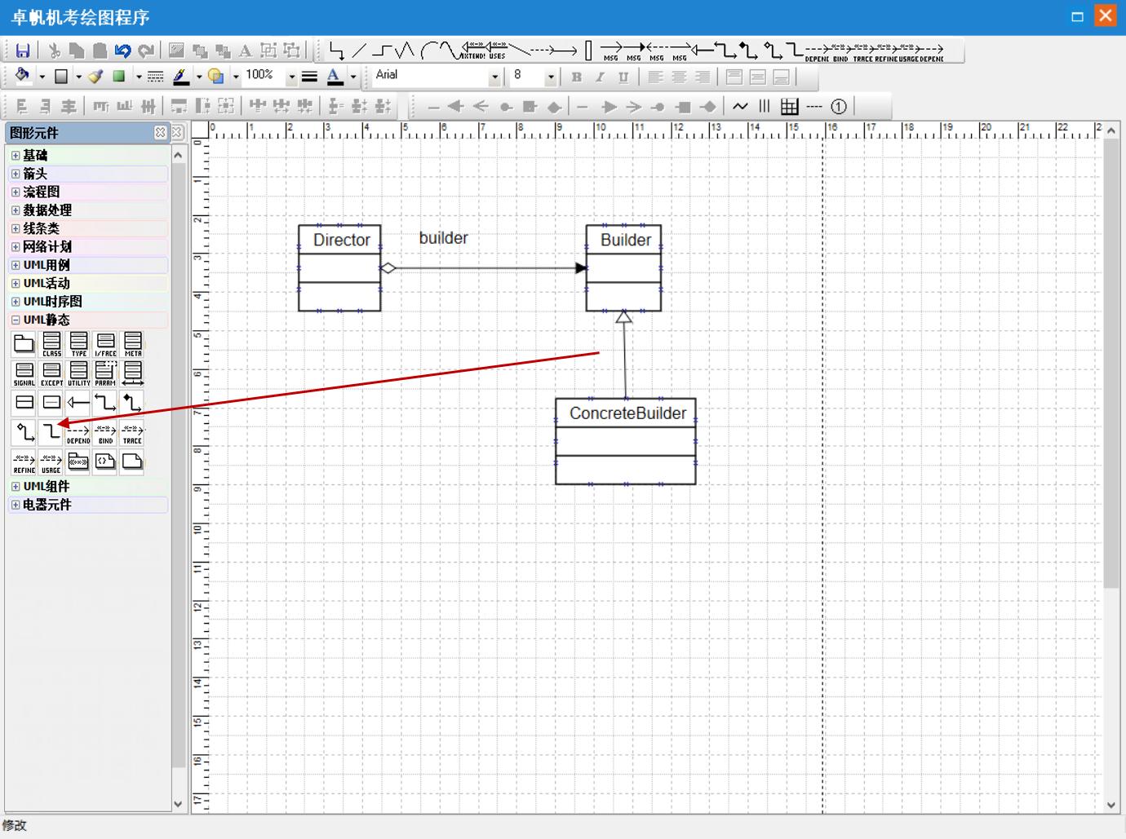
Task: Set text alignment to center
Action: tap(679, 77)
